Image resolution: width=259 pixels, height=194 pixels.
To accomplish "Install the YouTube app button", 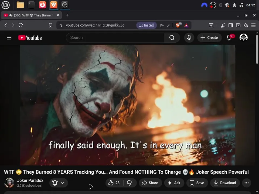I will point(146,25).
